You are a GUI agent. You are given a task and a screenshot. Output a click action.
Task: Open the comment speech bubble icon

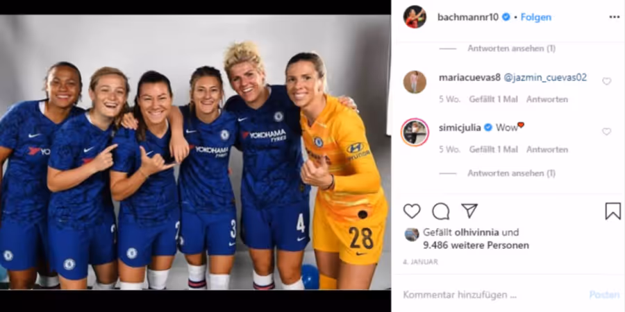(440, 211)
